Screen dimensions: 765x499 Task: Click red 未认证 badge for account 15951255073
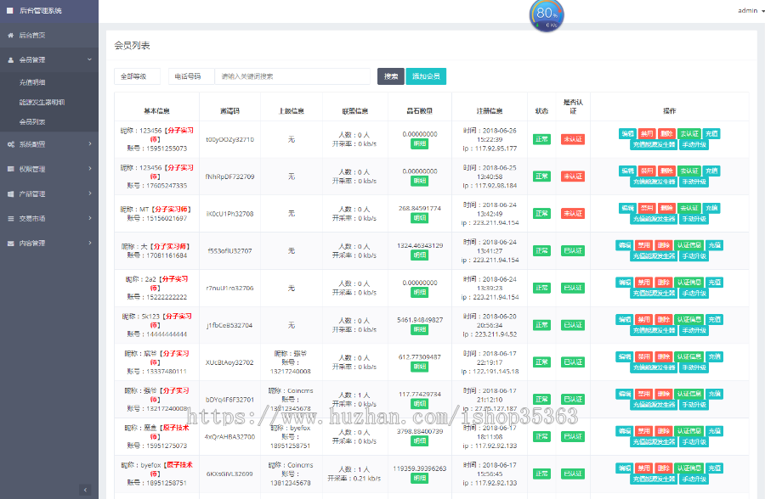(573, 139)
